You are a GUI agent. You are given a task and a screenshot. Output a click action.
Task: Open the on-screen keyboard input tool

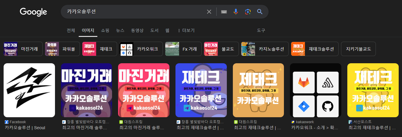click(x=224, y=12)
